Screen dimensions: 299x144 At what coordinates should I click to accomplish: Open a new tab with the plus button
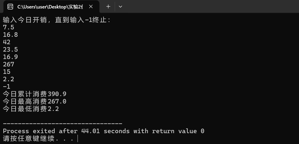(x=108, y=7)
